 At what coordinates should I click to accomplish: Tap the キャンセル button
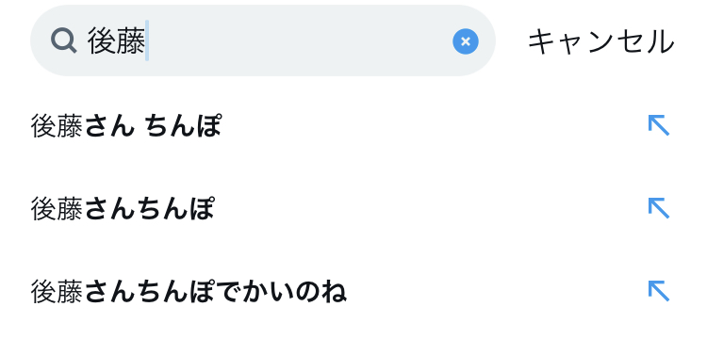(601, 41)
